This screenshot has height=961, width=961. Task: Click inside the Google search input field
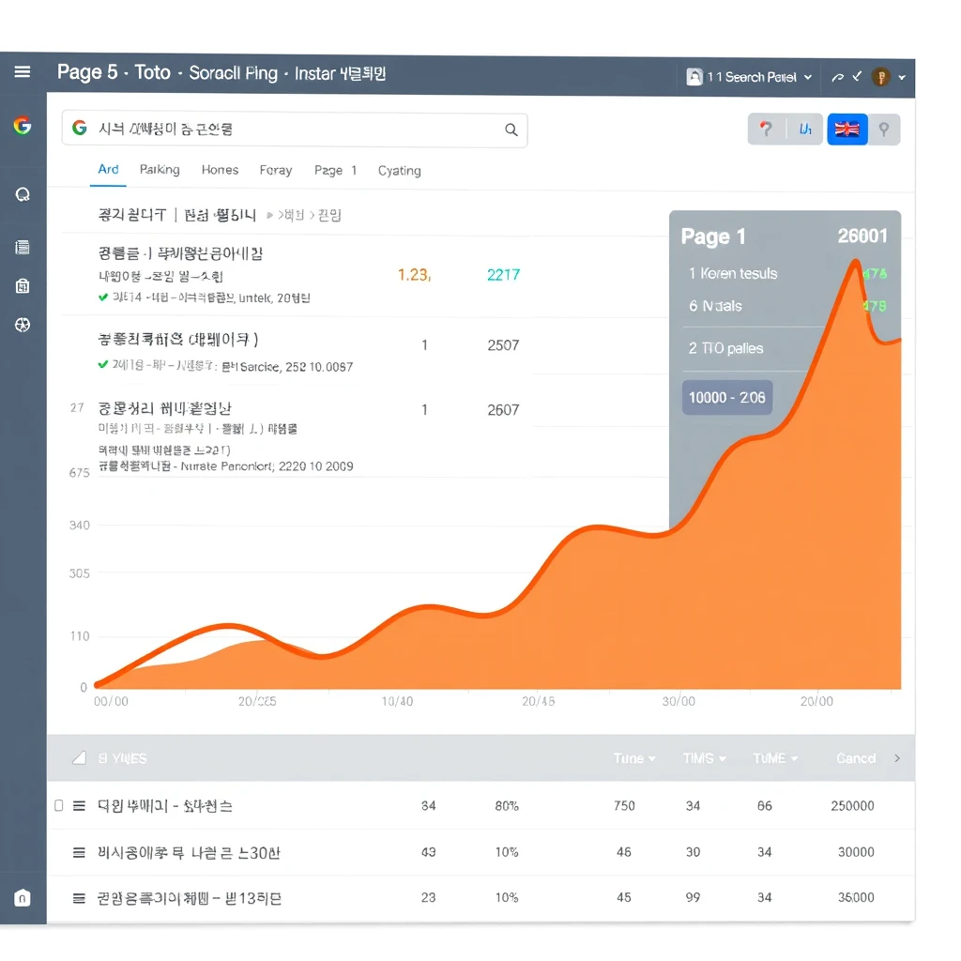(291, 130)
